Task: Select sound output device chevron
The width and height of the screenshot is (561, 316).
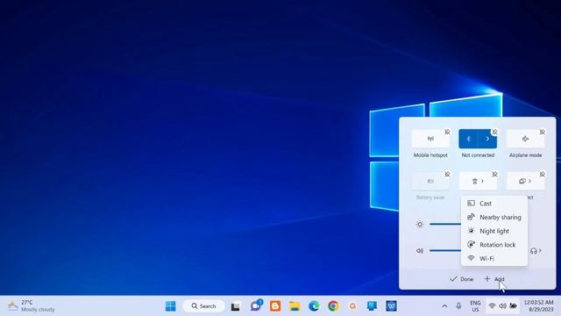Action: (x=536, y=251)
